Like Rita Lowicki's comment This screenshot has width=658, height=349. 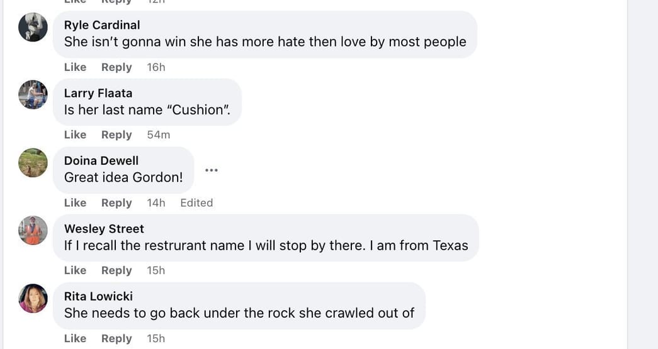click(75, 338)
